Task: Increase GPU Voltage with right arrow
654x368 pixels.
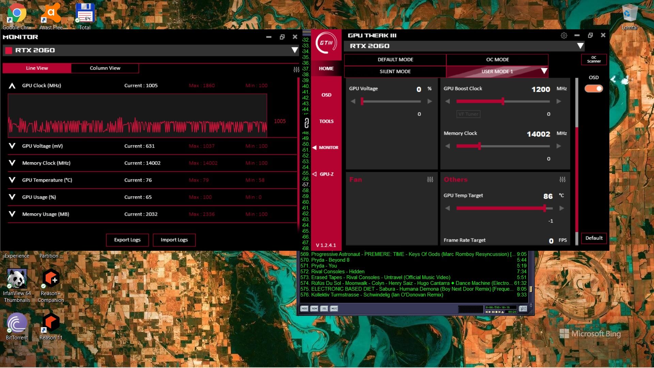Action: pos(430,101)
